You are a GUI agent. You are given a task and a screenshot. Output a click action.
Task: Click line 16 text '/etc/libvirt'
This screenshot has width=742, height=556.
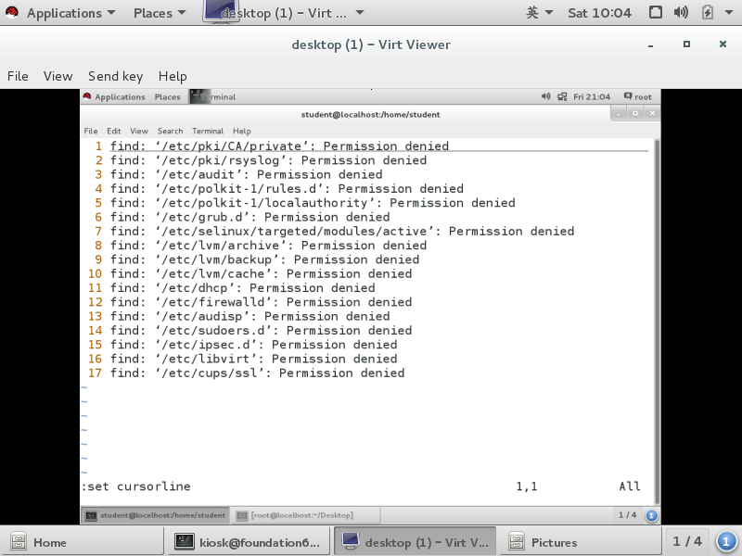tap(205, 359)
